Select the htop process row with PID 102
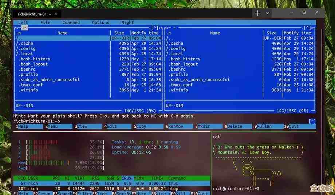 click(109, 189)
